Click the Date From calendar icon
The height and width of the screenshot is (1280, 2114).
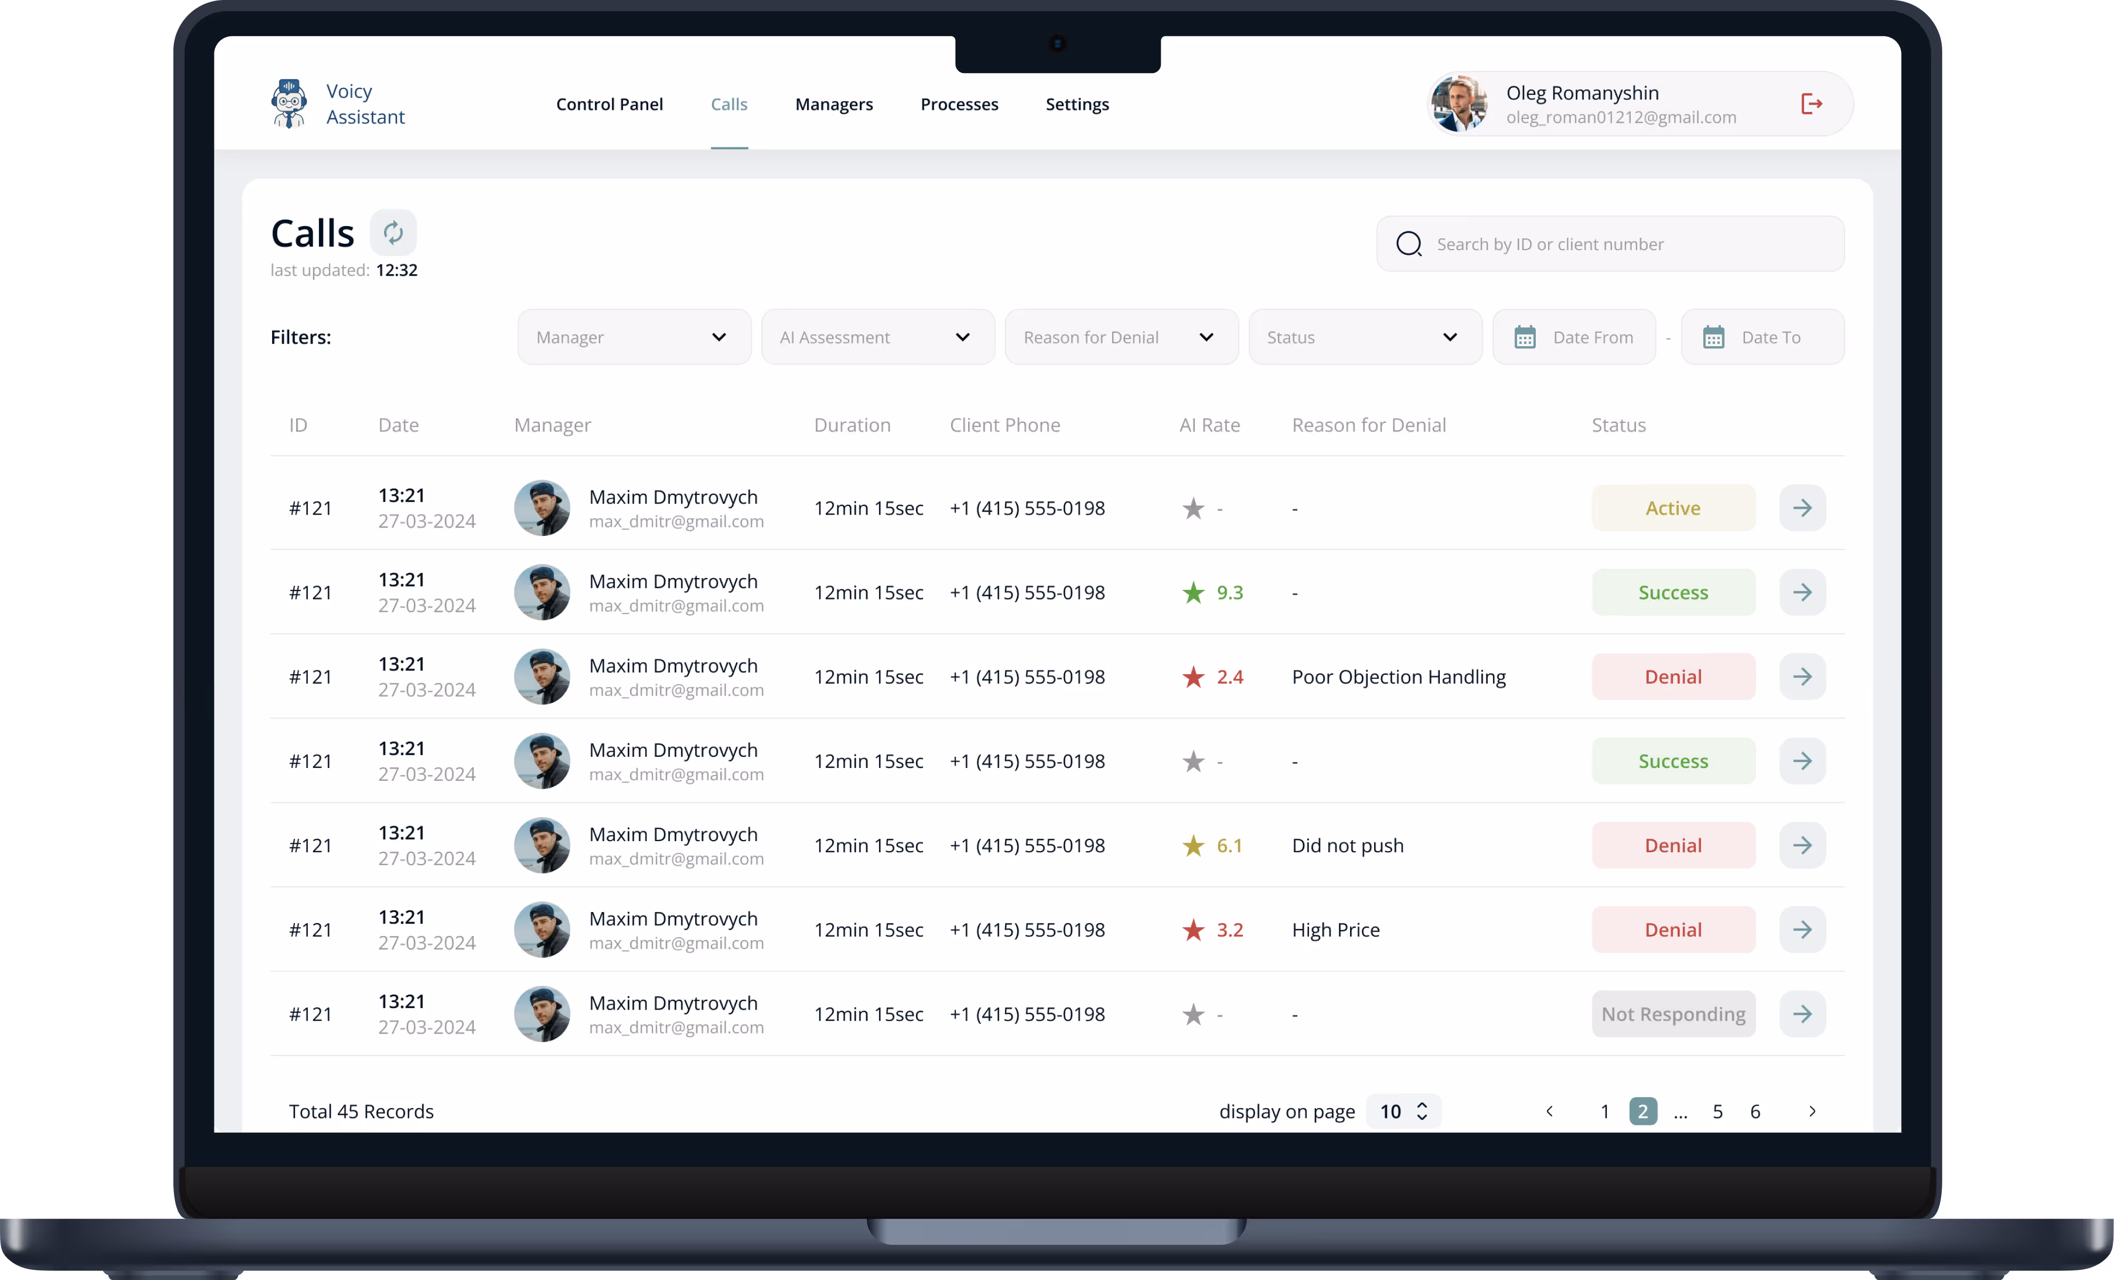(x=1525, y=337)
